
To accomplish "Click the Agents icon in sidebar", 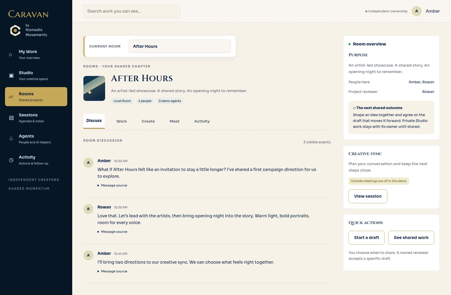I will [11, 139].
